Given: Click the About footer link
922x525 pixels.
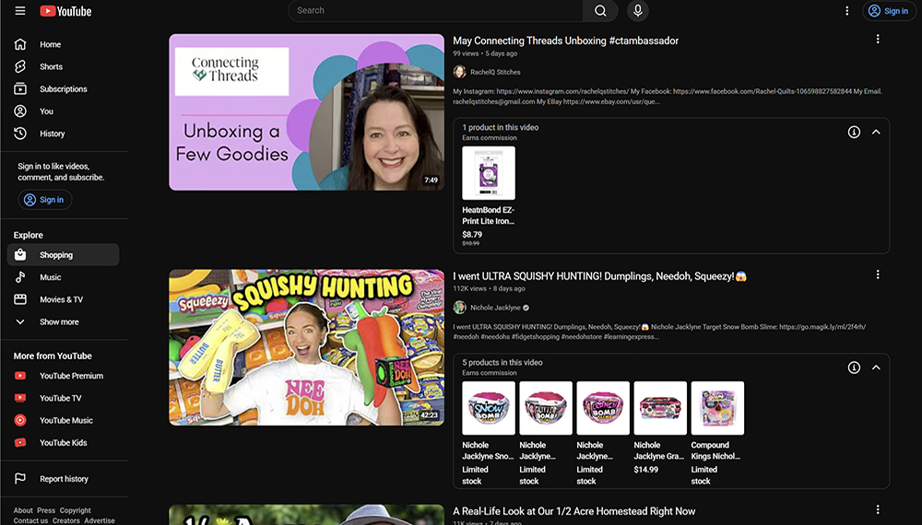Looking at the screenshot, I should (x=23, y=510).
